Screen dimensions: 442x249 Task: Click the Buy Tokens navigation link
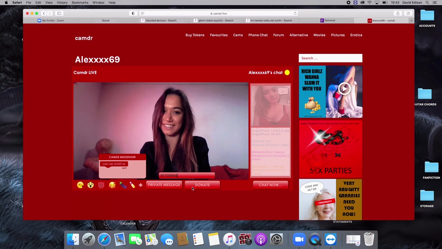pyautogui.click(x=195, y=35)
